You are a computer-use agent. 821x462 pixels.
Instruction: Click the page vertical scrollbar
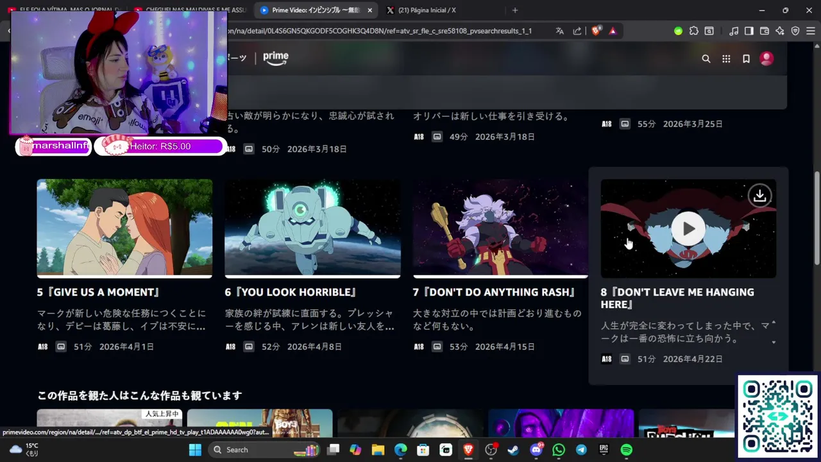[x=817, y=218]
